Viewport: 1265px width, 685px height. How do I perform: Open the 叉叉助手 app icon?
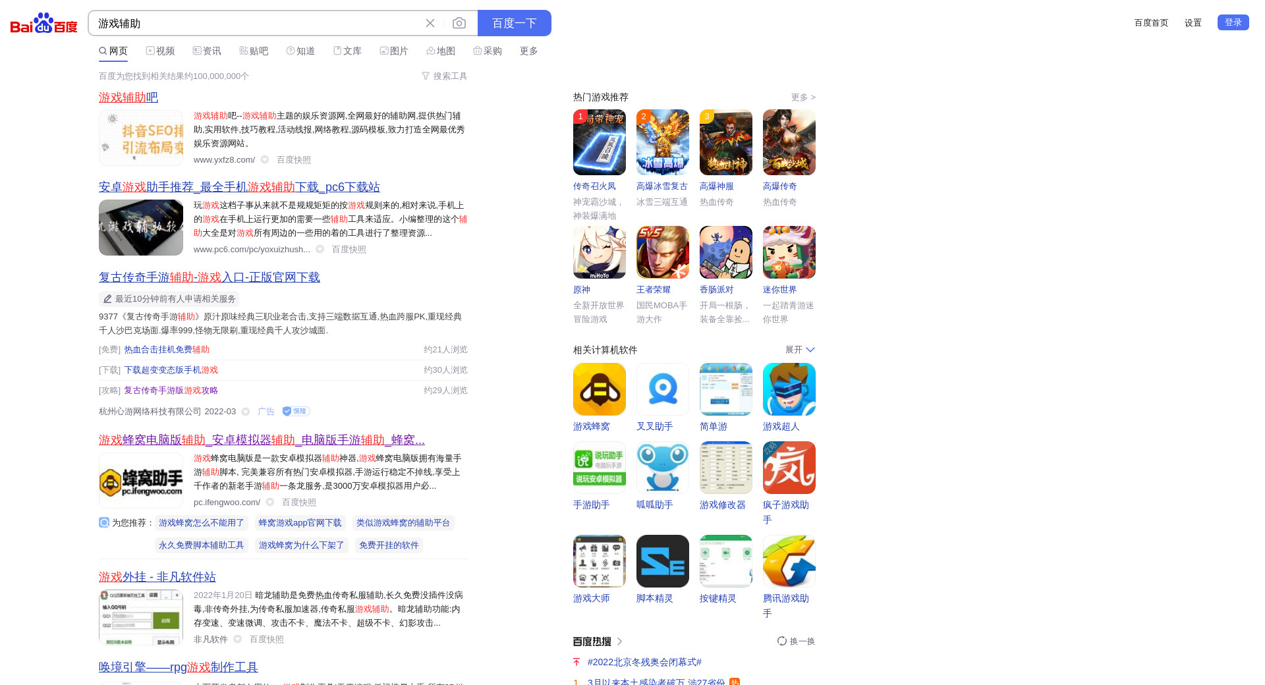(x=662, y=389)
